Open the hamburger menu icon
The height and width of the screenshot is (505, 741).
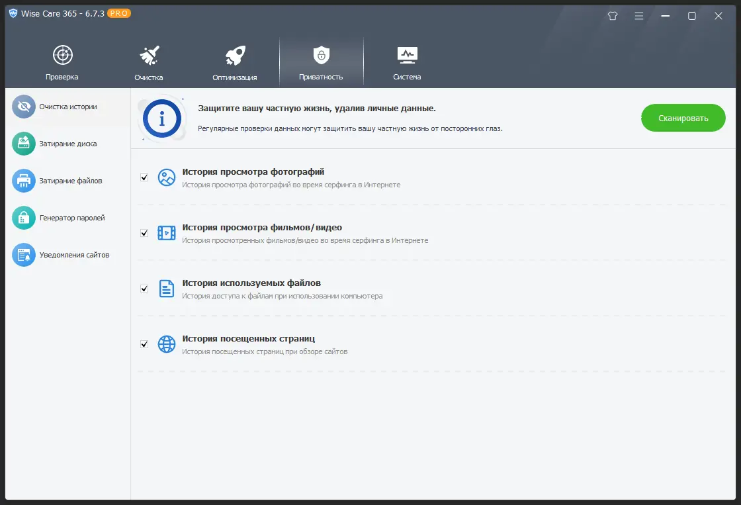point(639,16)
